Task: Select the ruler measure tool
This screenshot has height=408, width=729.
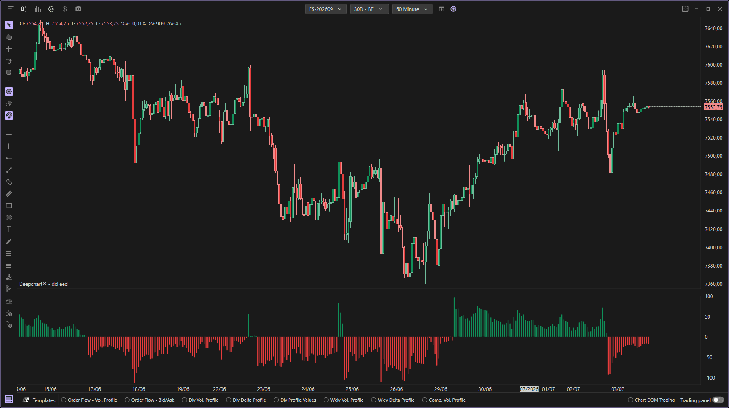Action: [x=9, y=194]
